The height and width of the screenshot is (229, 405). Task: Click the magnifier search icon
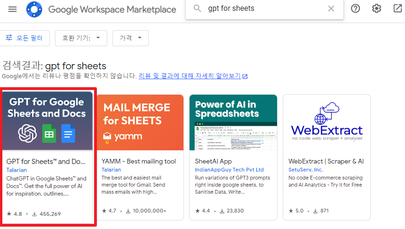point(198,8)
